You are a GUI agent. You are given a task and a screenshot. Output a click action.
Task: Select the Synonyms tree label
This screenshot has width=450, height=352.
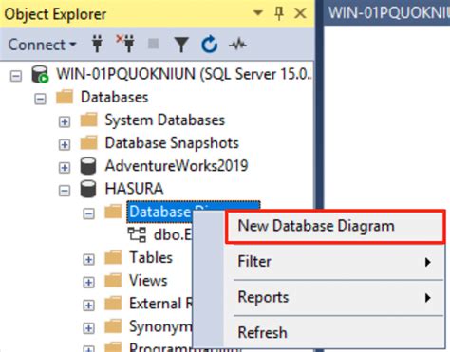tap(160, 326)
